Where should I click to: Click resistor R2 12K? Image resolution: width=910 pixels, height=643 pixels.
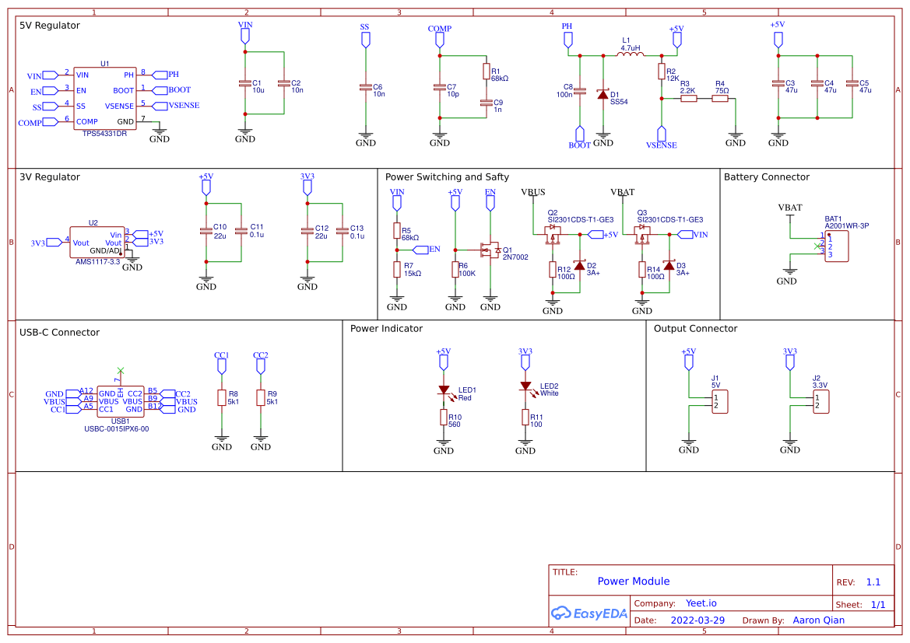tap(662, 72)
